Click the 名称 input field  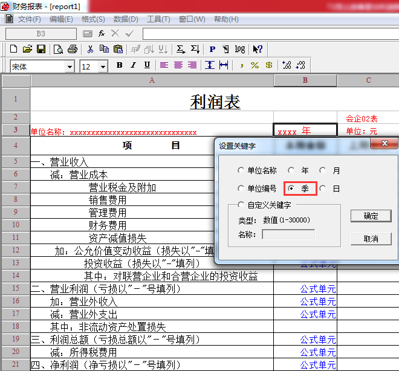288,234
